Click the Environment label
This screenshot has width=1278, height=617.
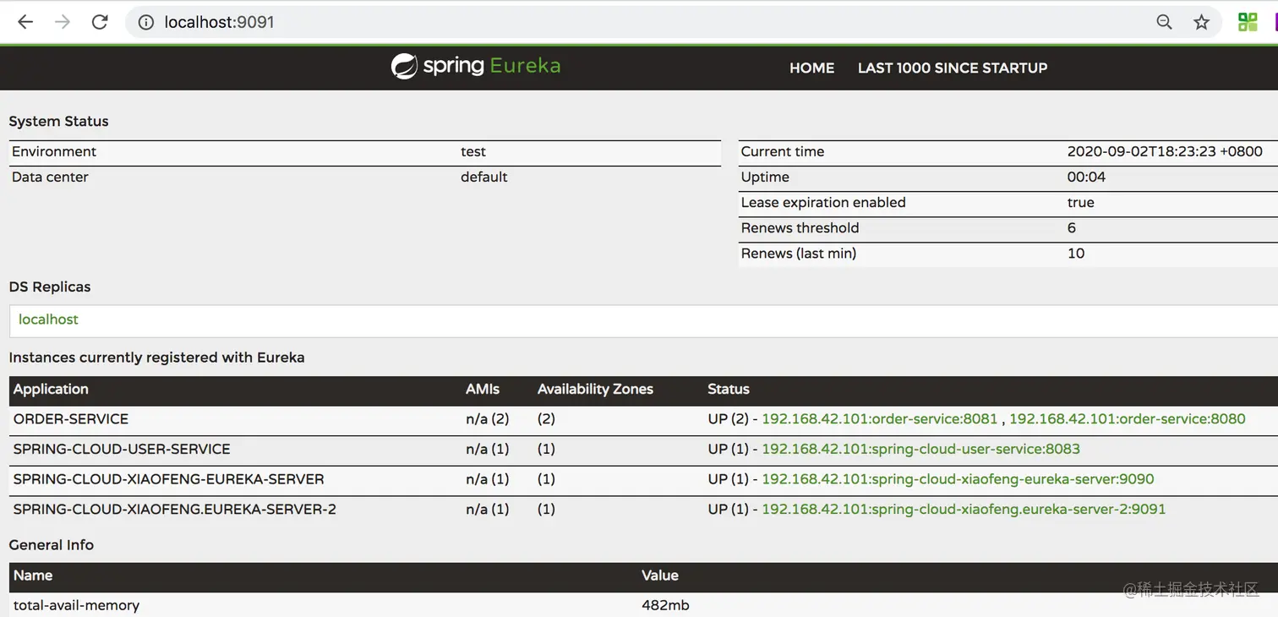[x=54, y=151]
